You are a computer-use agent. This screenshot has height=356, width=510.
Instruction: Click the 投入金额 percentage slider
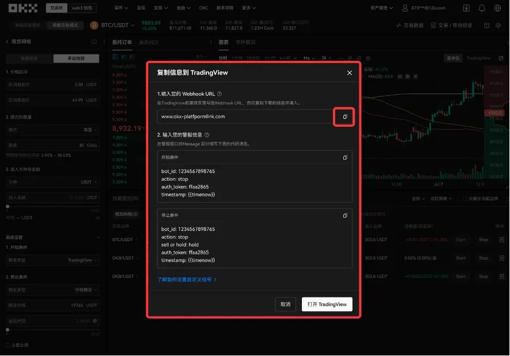pos(53,206)
